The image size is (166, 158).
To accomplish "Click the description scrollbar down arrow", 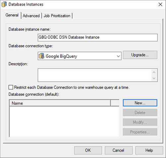I will (154, 78).
